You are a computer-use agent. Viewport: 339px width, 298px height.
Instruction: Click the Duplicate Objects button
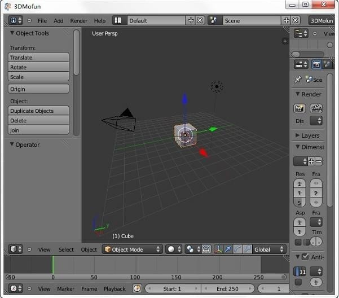pyautogui.click(x=38, y=111)
